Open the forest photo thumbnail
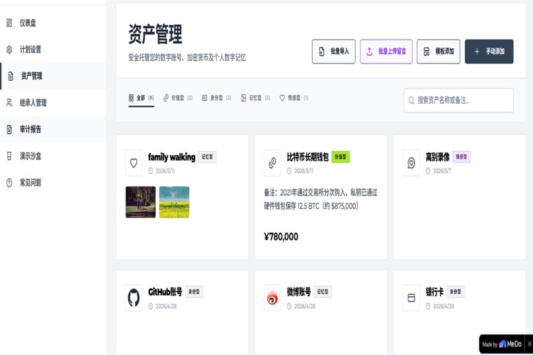The image size is (533, 355). 140,202
